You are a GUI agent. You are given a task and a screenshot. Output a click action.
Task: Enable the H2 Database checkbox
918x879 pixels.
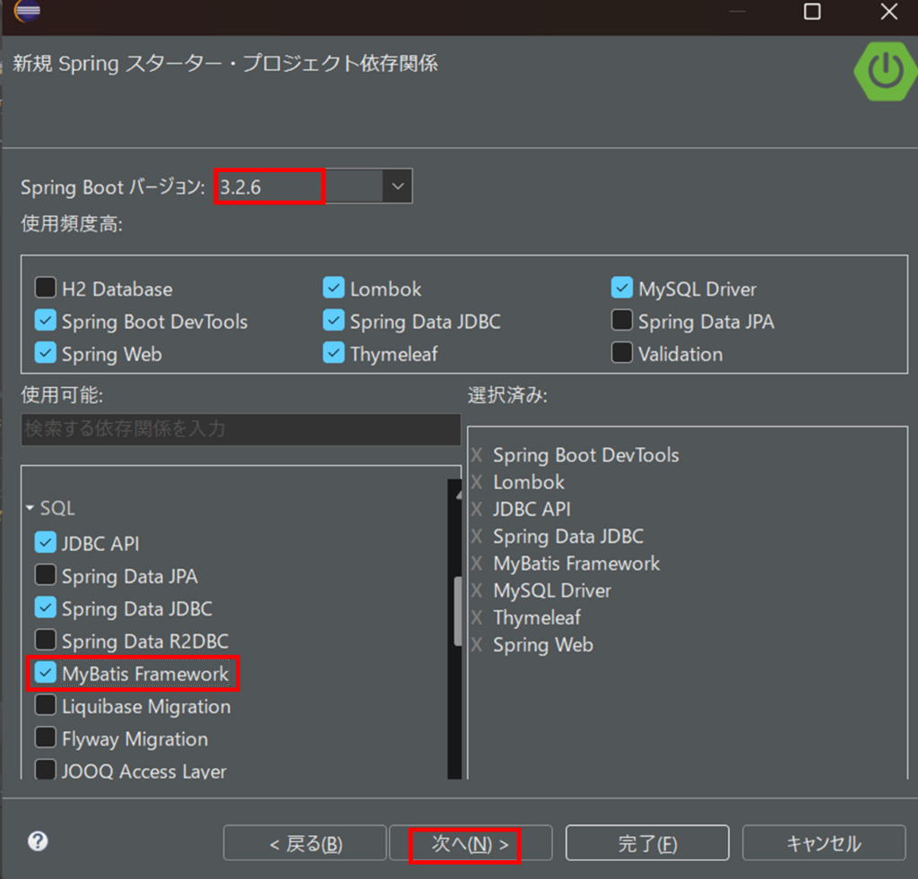[46, 288]
